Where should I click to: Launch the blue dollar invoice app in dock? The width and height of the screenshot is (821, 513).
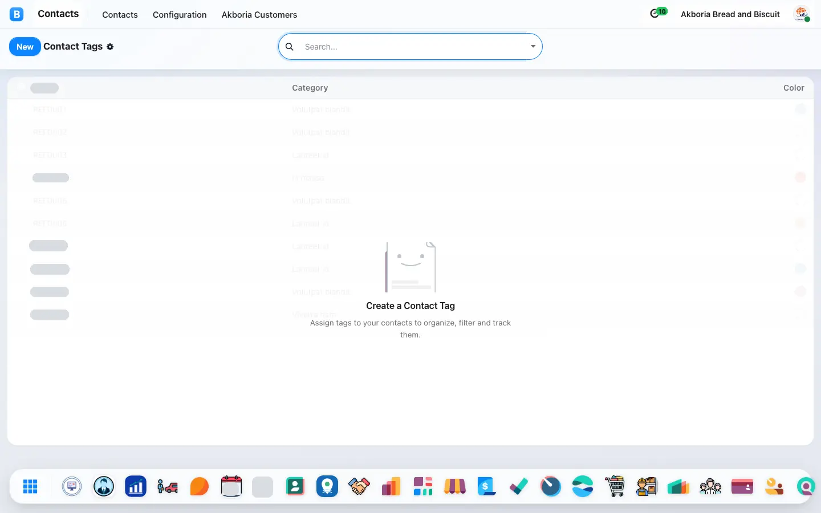[x=487, y=486]
